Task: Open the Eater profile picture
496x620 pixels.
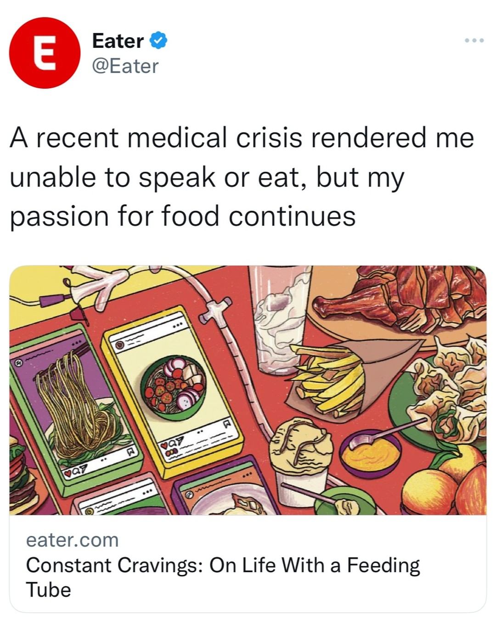Action: click(45, 53)
